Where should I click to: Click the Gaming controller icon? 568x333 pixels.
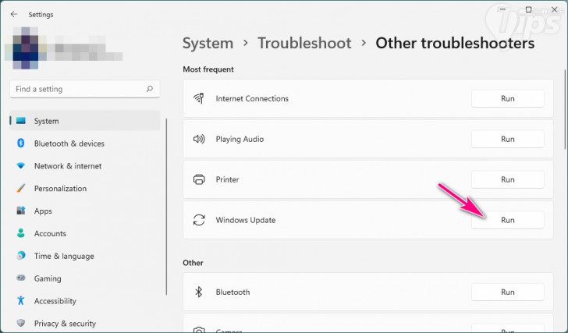click(21, 278)
